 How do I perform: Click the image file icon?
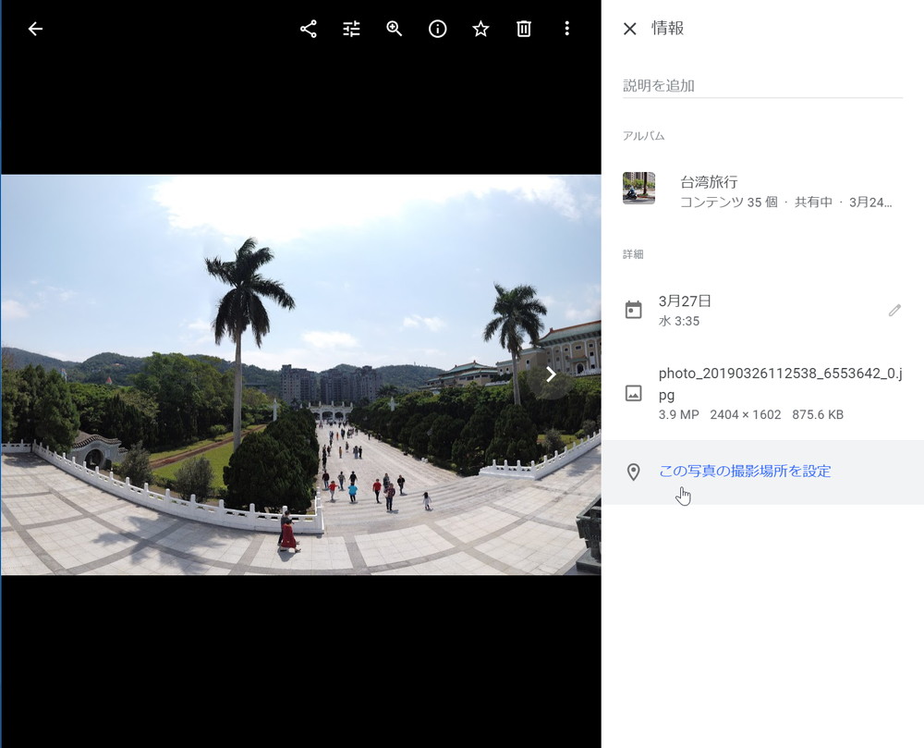[634, 393]
